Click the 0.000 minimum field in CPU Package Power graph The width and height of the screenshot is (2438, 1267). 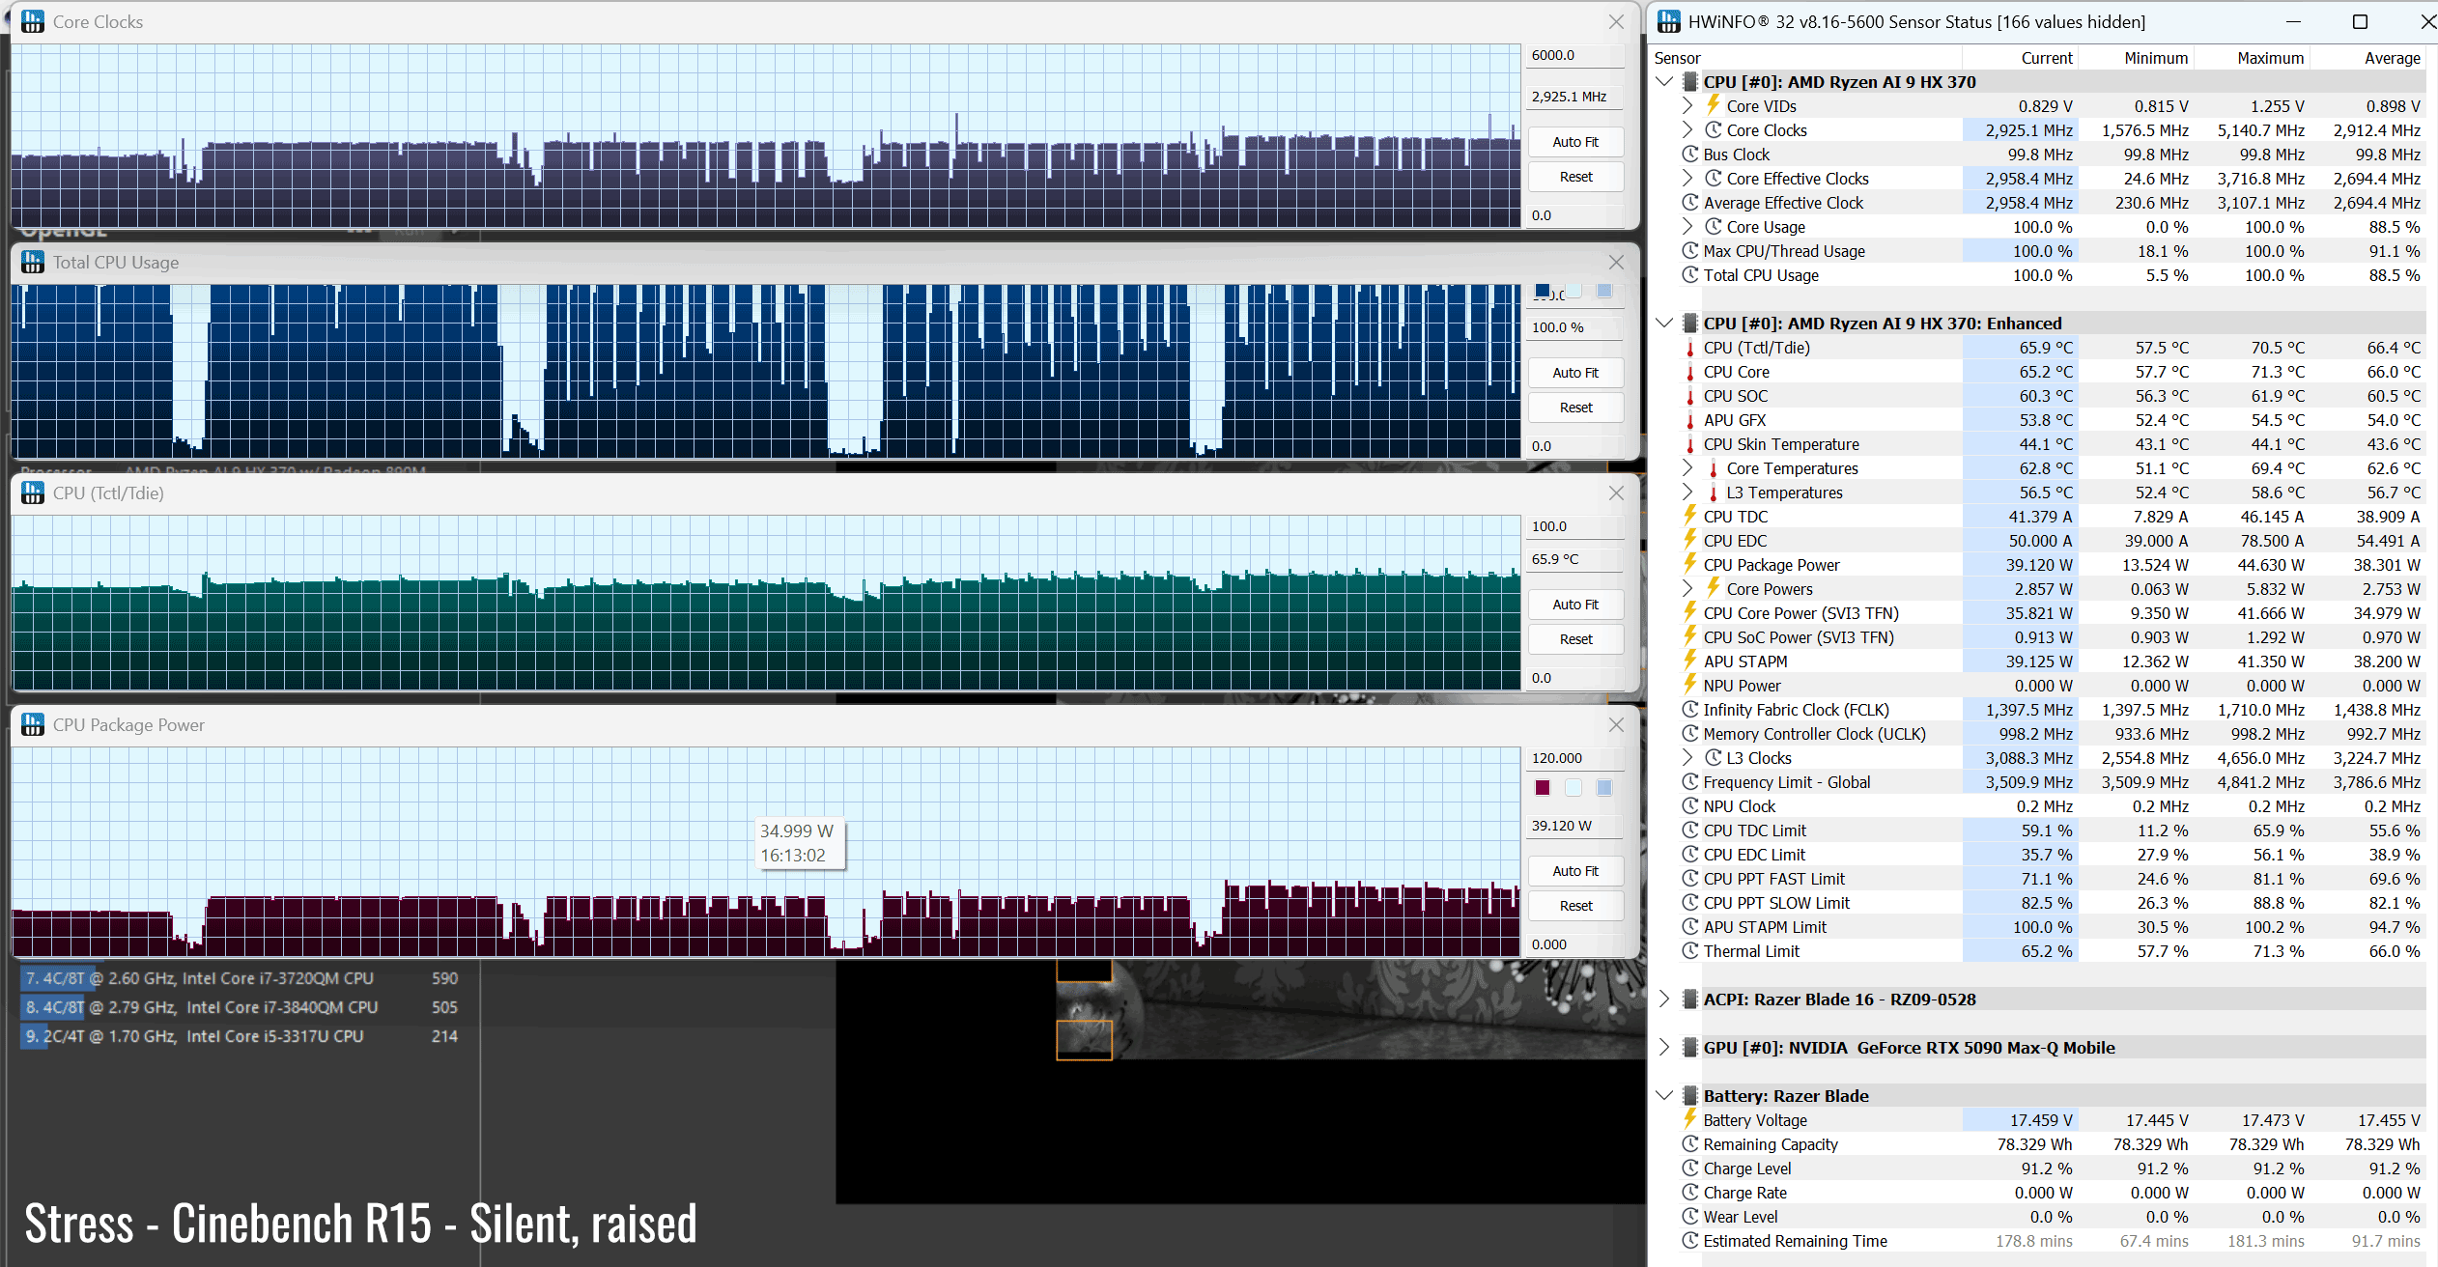[x=1575, y=944]
